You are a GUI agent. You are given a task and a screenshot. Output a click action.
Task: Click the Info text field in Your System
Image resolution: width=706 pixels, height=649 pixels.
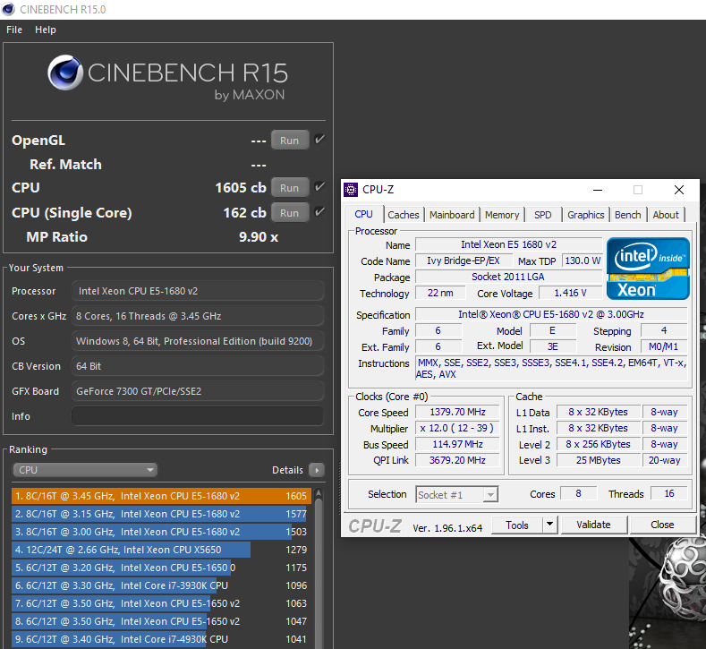point(198,416)
